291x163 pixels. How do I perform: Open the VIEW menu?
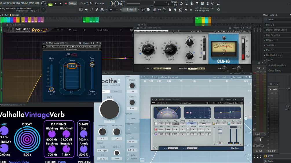coord(18,3)
